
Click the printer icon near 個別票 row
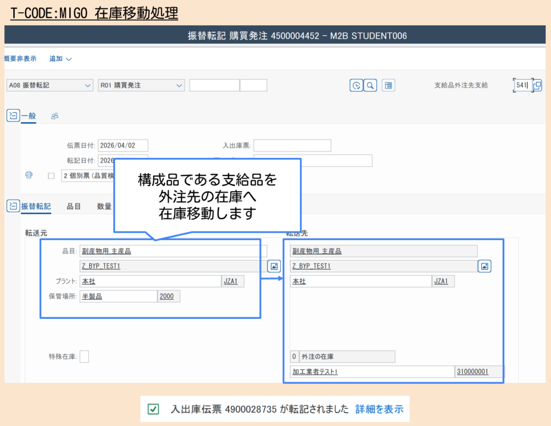(x=29, y=175)
